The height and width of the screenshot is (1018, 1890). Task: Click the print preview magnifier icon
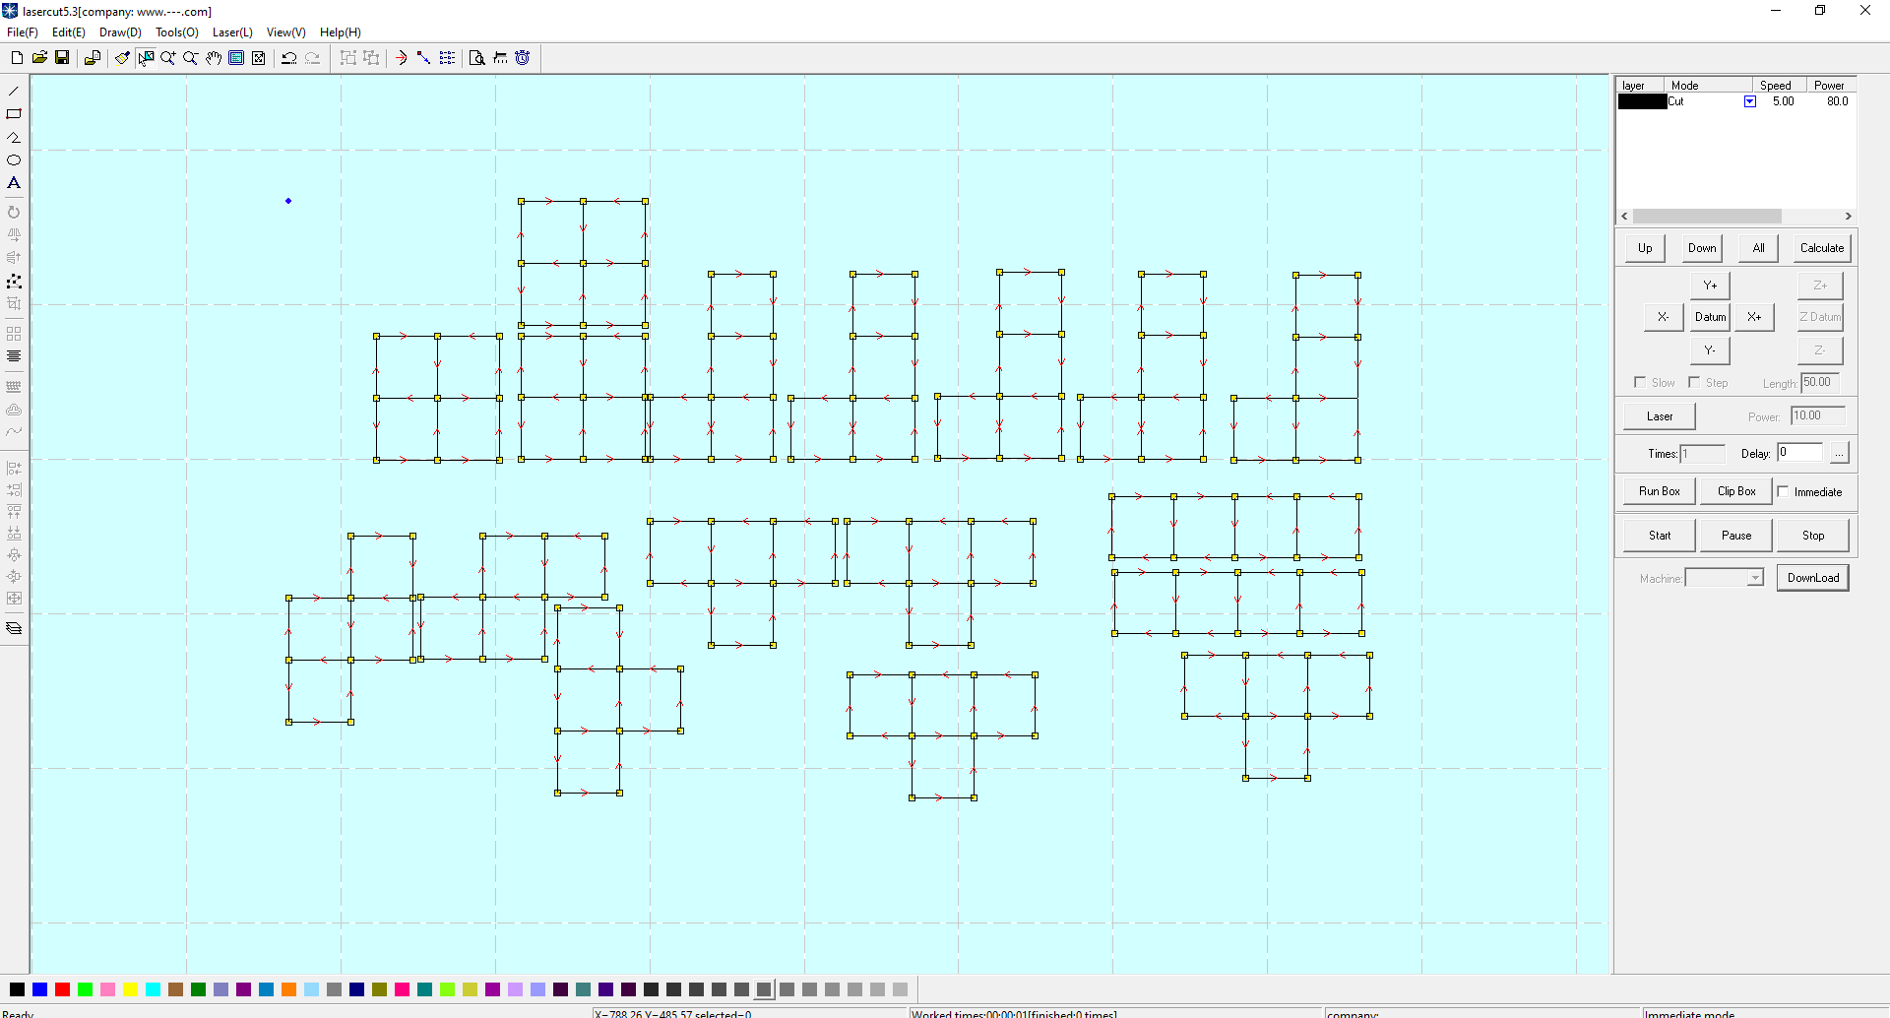pyautogui.click(x=477, y=58)
